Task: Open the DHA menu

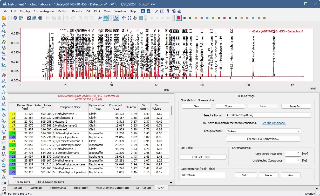Action: (x=97, y=11)
